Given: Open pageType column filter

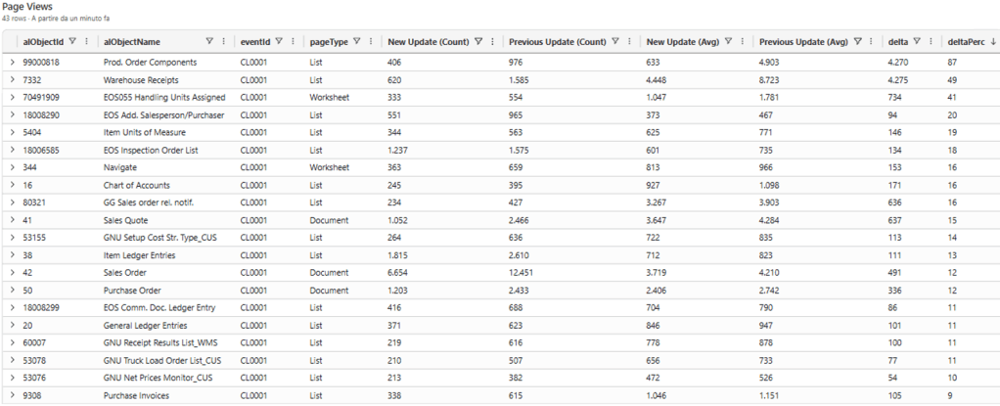Looking at the screenshot, I should click(x=356, y=41).
